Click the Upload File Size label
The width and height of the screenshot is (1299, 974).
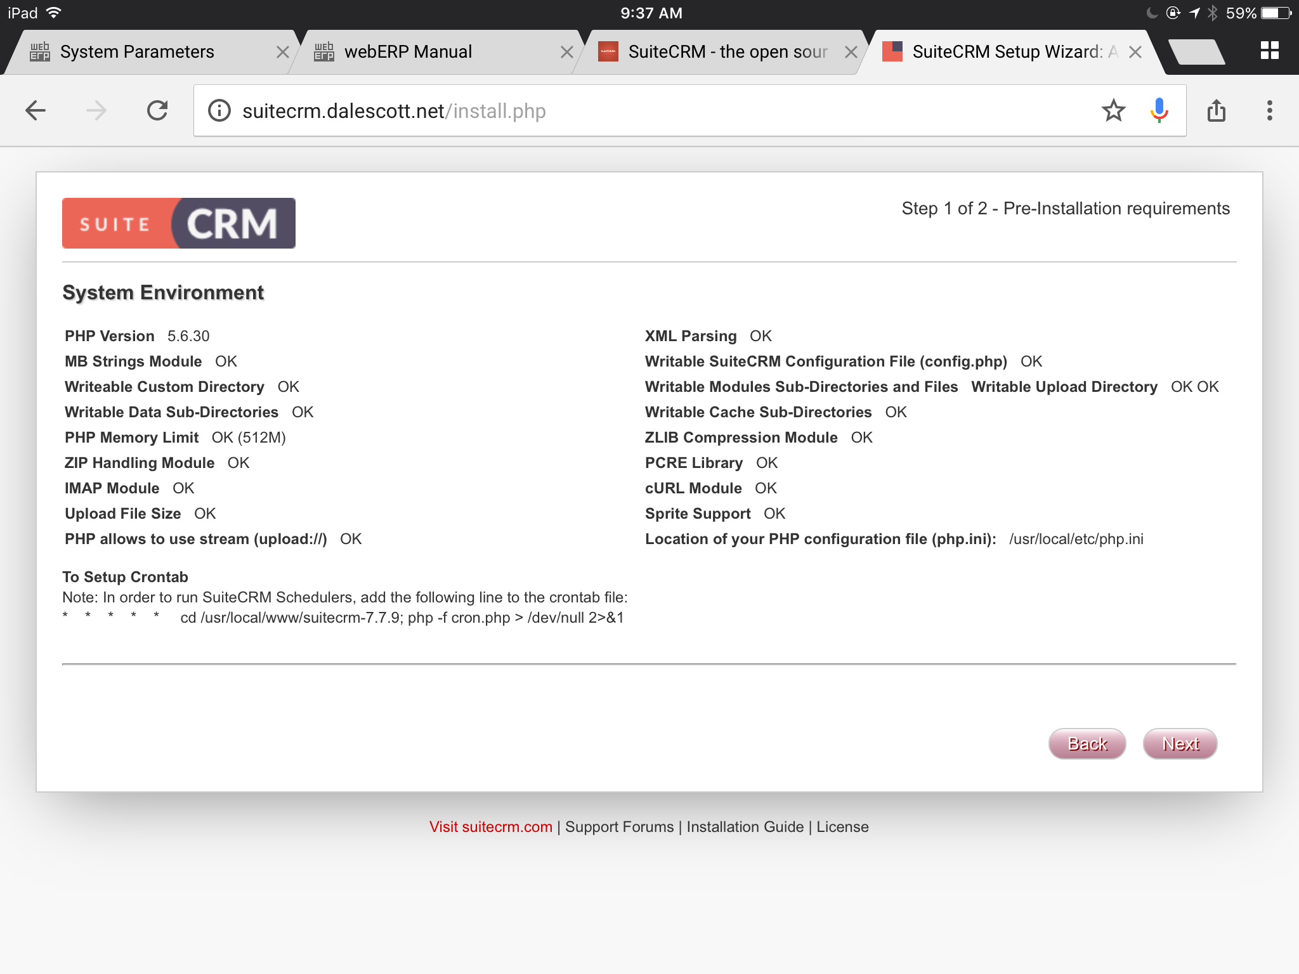pyautogui.click(x=122, y=514)
